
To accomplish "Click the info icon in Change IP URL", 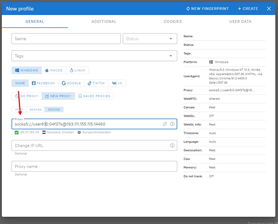I will (172, 145).
